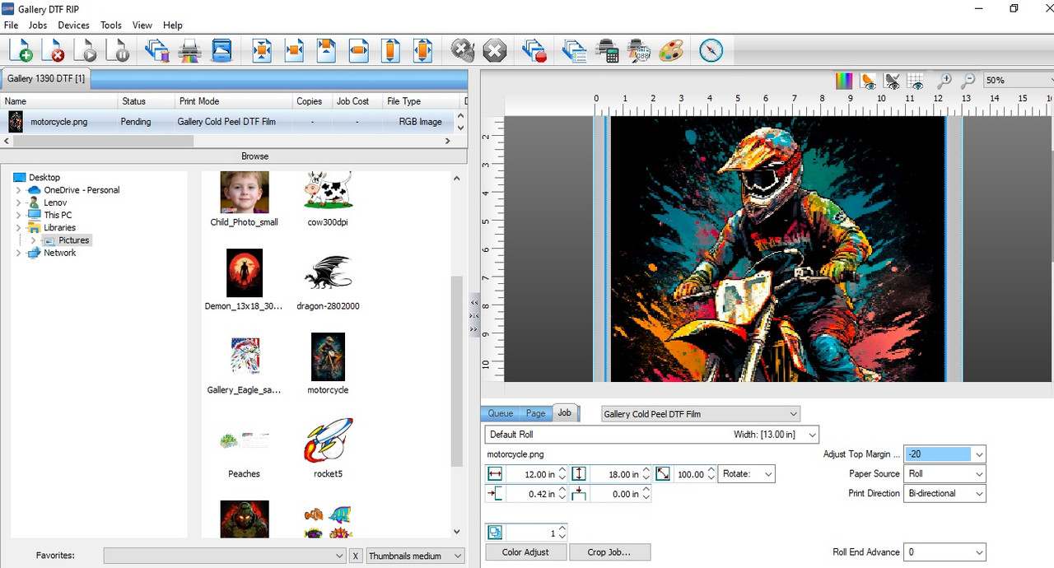Viewport: 1054px width, 568px height.
Task: Toggle the grid overlay in the preview pane
Action: click(915, 81)
